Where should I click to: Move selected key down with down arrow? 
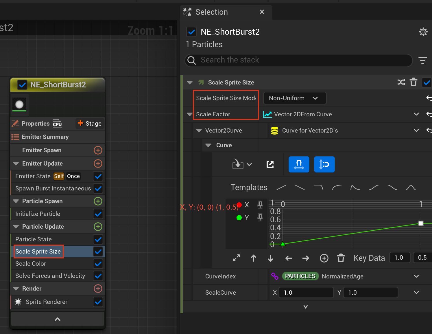[270, 258]
